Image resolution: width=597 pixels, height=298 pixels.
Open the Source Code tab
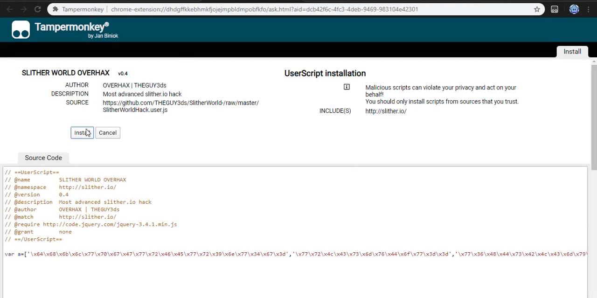coord(43,158)
